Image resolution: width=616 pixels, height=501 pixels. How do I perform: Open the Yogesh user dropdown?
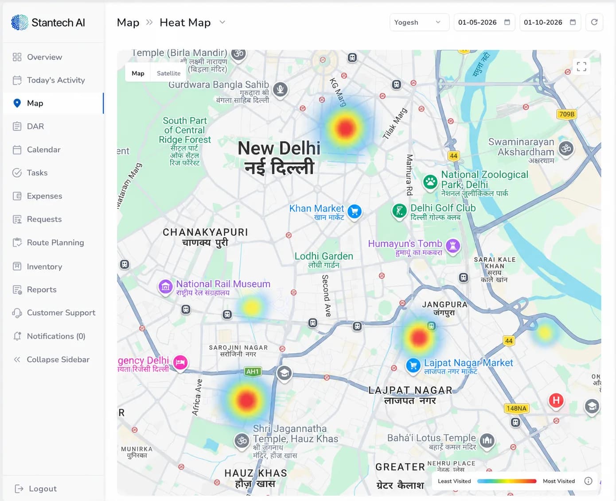419,22
